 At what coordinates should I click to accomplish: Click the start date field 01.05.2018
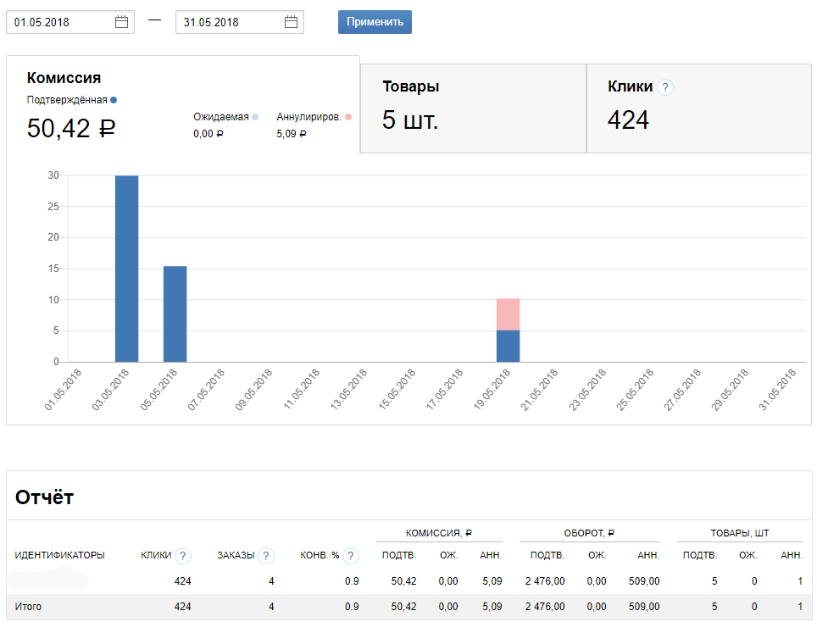coord(59,23)
